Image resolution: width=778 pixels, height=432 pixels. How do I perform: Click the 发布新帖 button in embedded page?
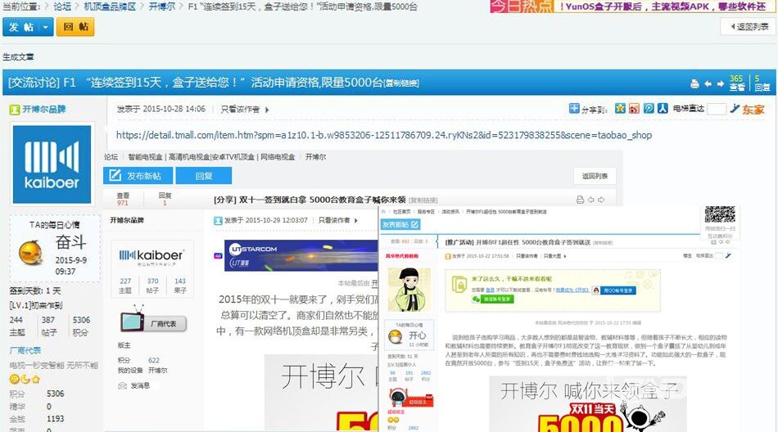(138, 176)
